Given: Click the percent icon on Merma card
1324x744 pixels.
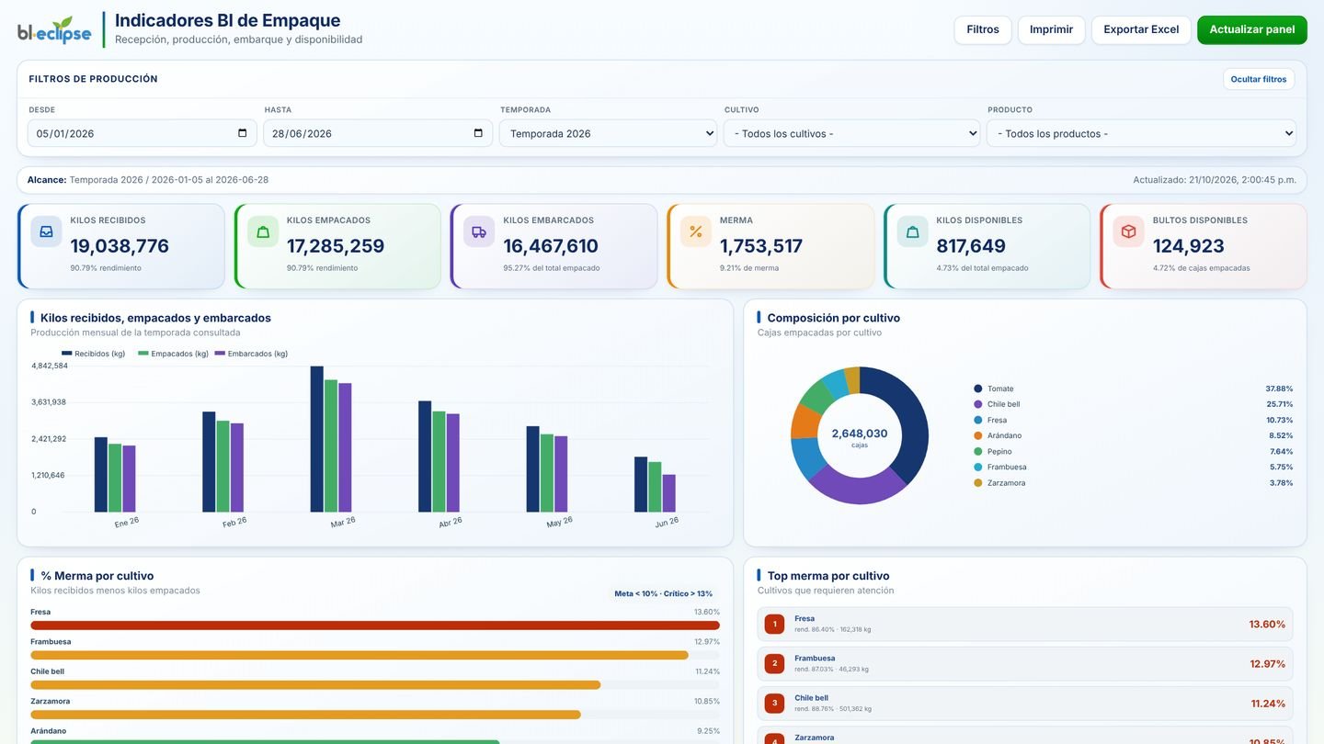Looking at the screenshot, I should (x=696, y=231).
